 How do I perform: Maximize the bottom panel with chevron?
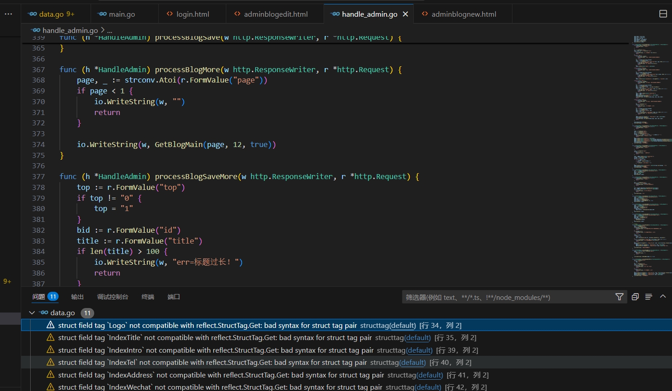point(663,297)
